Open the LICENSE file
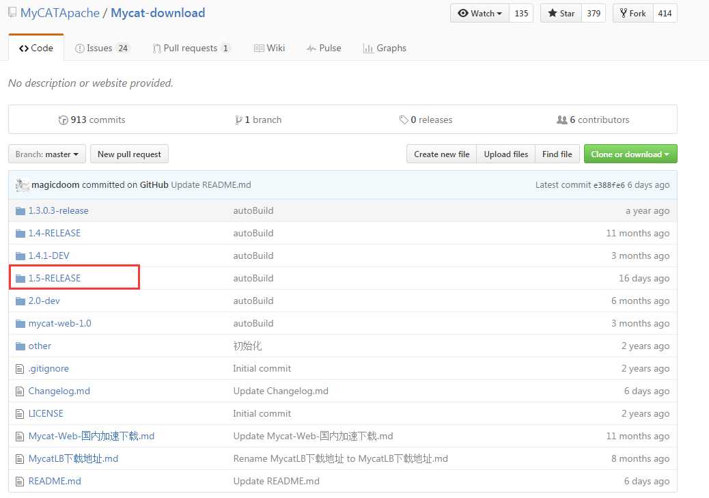The height and width of the screenshot is (498, 709). click(x=46, y=414)
